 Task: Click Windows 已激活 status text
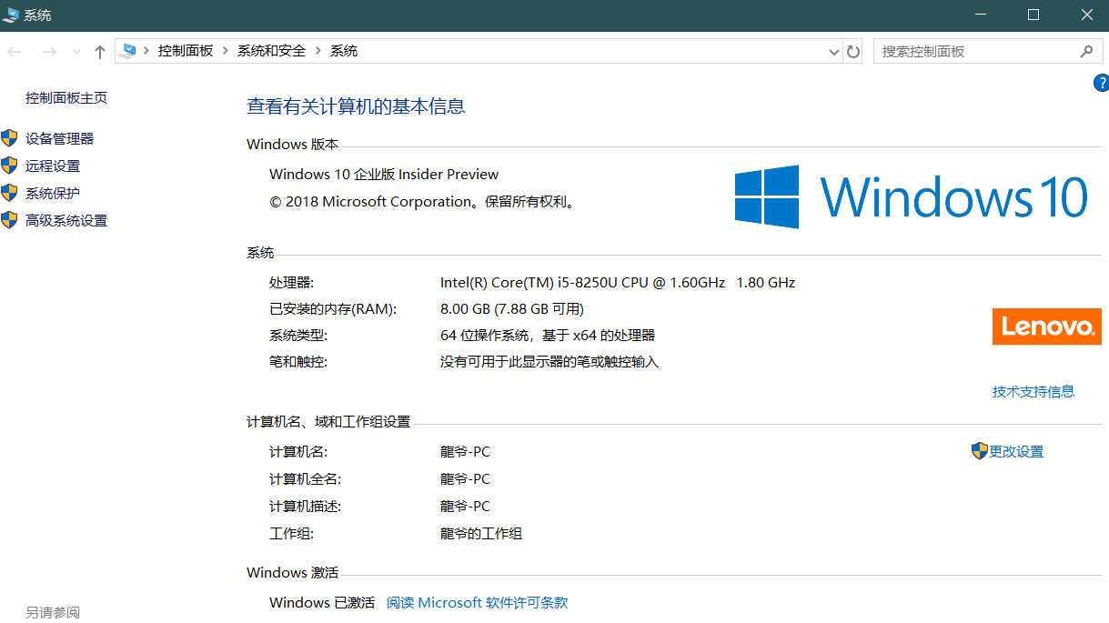(x=322, y=602)
